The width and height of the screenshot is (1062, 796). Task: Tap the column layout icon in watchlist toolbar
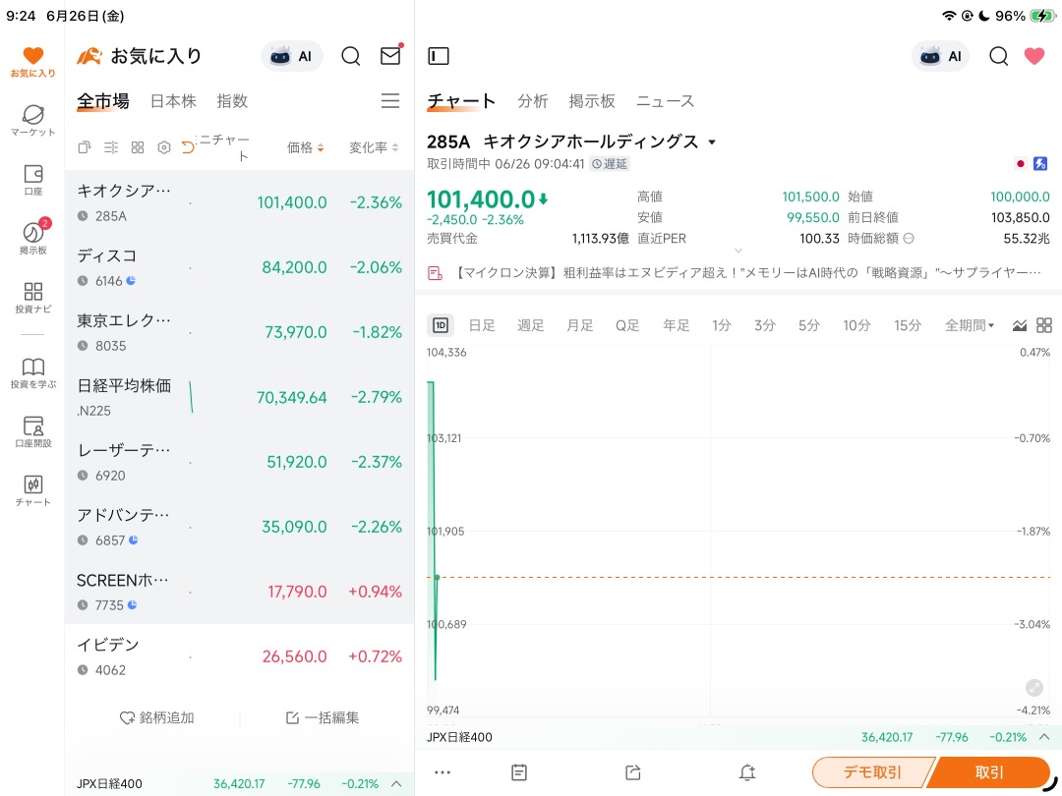[x=110, y=147]
